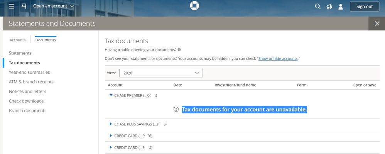385x154 pixels.
Task: Open the hamburger main menu
Action: coord(12,6)
